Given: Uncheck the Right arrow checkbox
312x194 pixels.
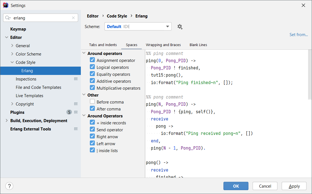Looking at the screenshot, I should coord(92,136).
